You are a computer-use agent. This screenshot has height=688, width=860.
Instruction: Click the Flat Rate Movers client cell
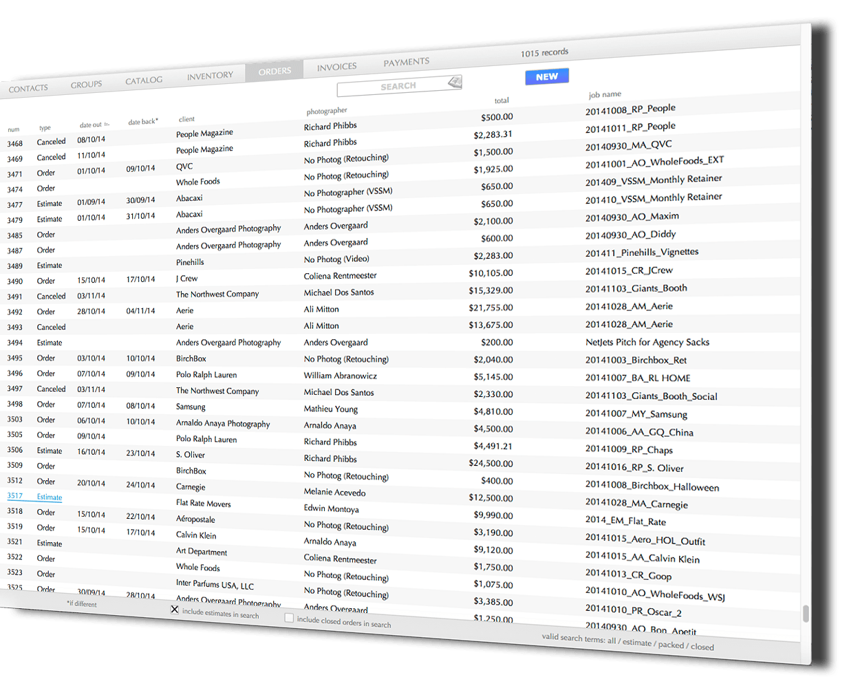pos(203,503)
